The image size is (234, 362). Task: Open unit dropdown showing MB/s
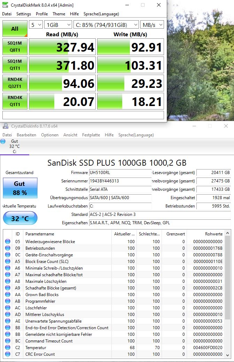point(152,25)
